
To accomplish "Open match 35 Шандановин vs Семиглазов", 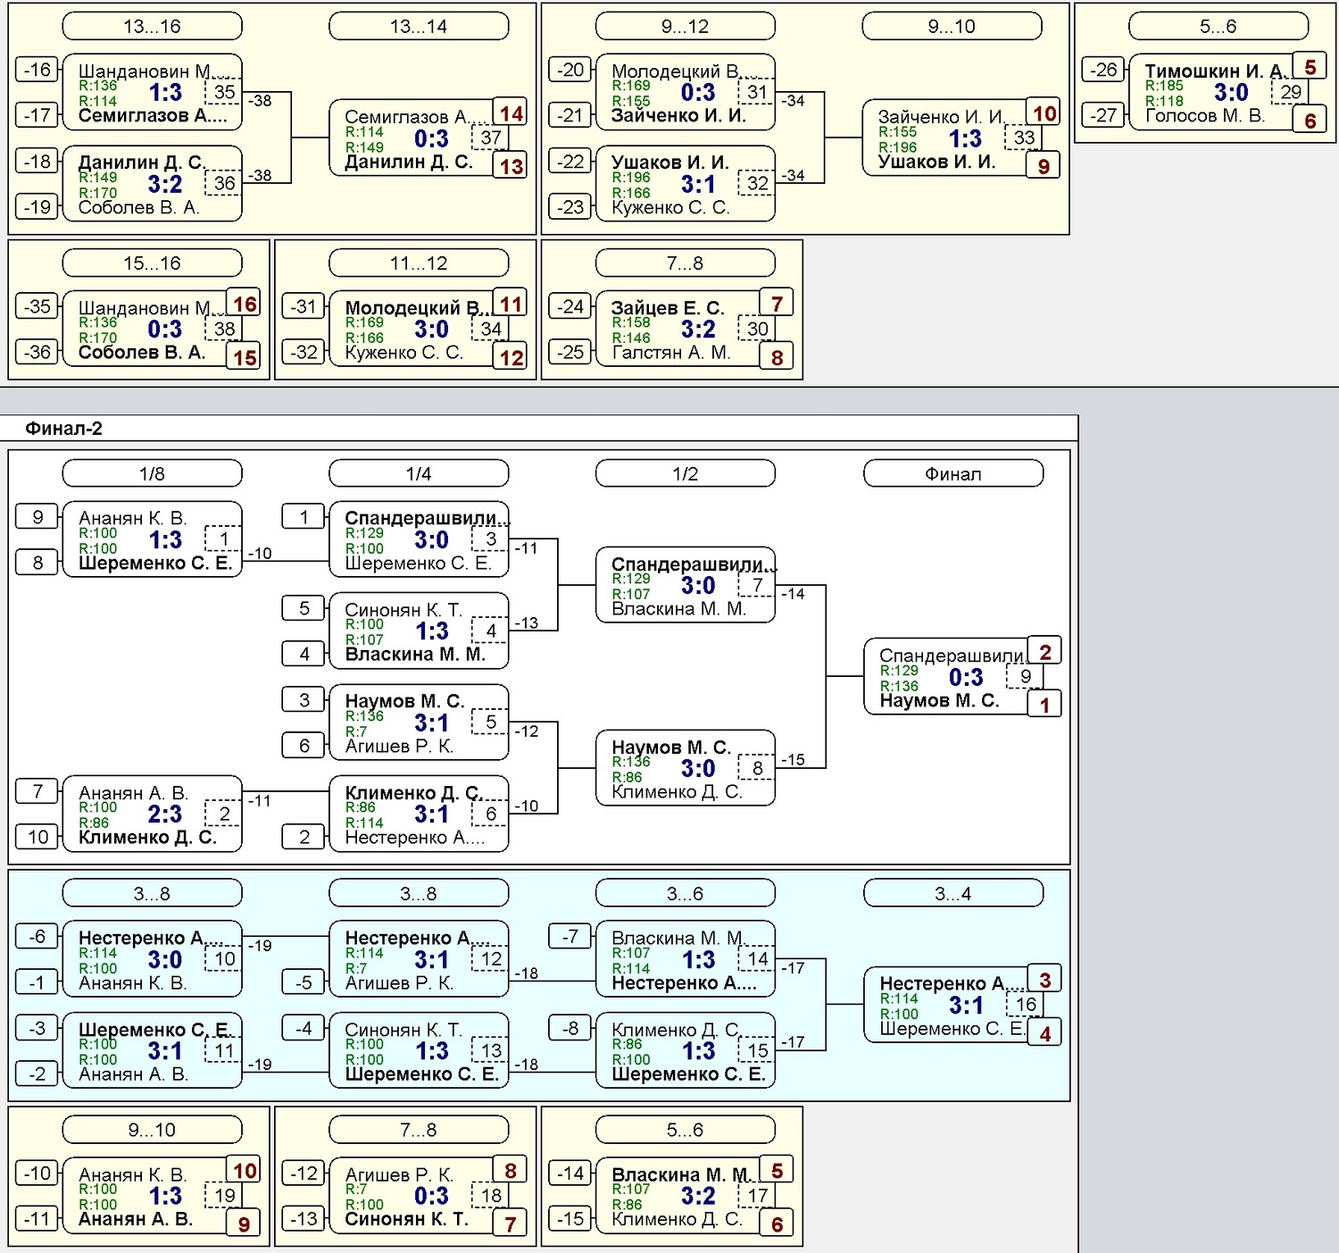I will [x=152, y=93].
